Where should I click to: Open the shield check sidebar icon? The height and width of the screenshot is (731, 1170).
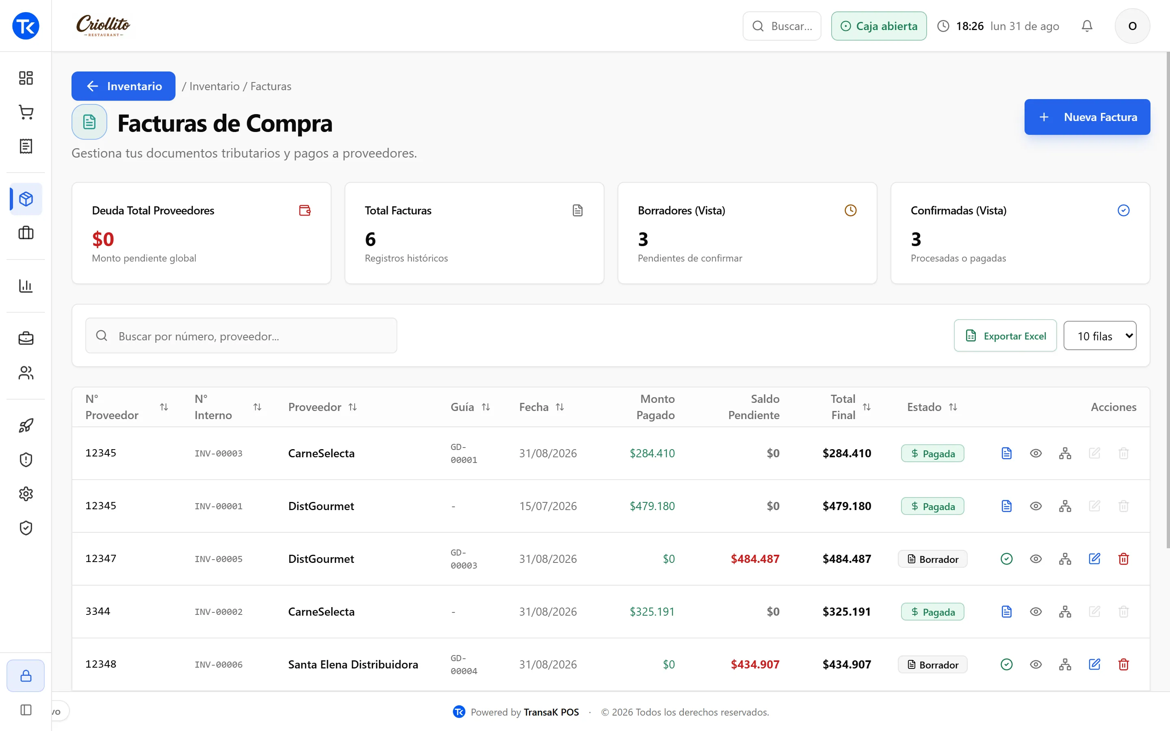(26, 528)
